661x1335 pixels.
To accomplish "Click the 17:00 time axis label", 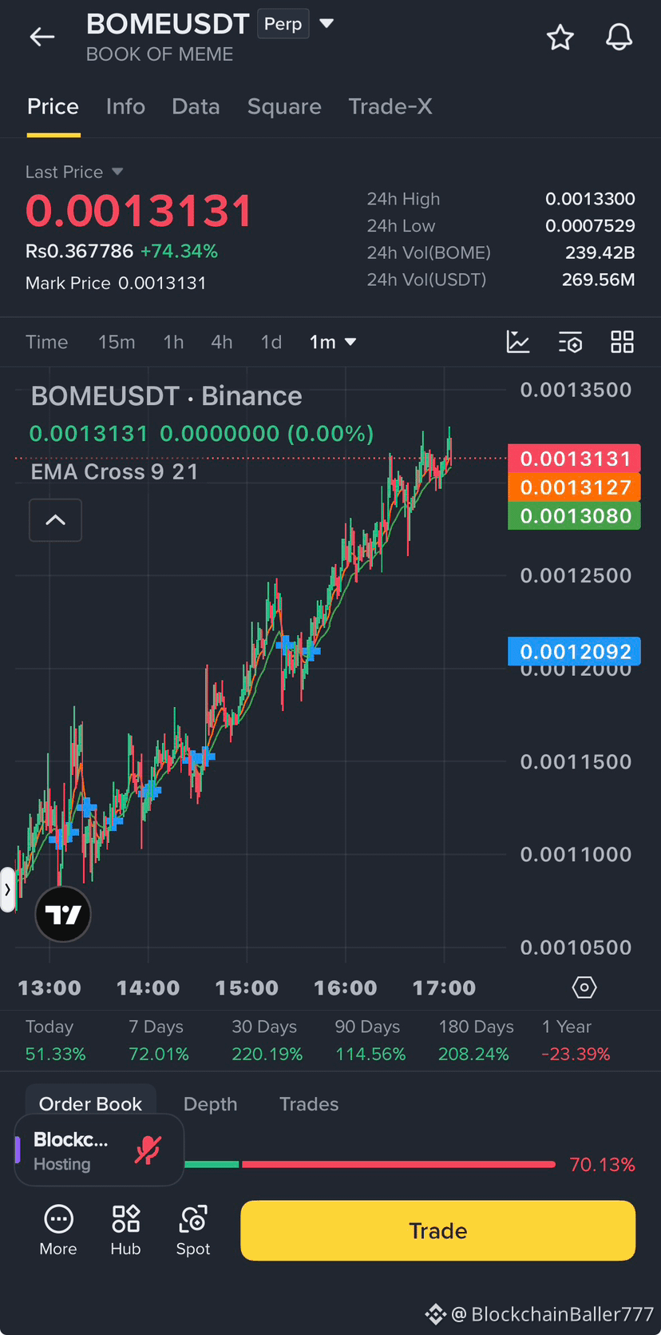I will (x=444, y=987).
